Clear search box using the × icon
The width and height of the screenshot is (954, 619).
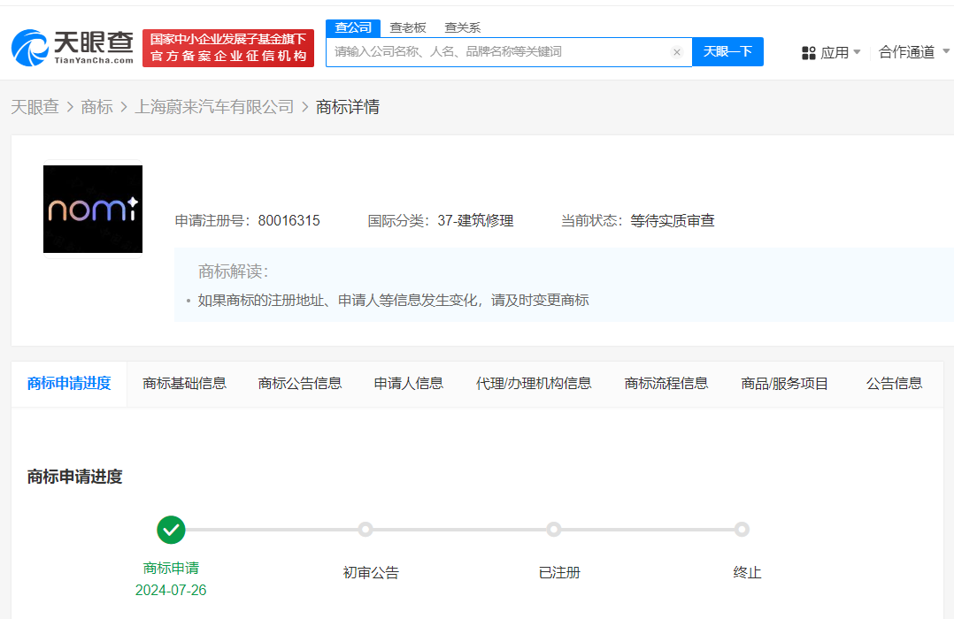[677, 52]
